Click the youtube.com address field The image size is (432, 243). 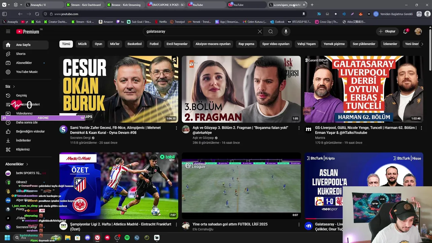[x=175, y=14]
